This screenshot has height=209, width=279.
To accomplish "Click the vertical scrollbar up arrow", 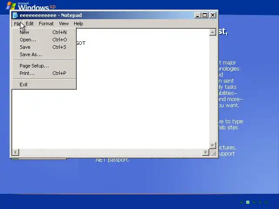I will pyautogui.click(x=213, y=32).
